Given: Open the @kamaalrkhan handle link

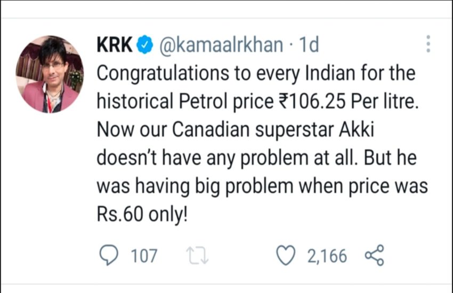Looking at the screenshot, I should [221, 45].
